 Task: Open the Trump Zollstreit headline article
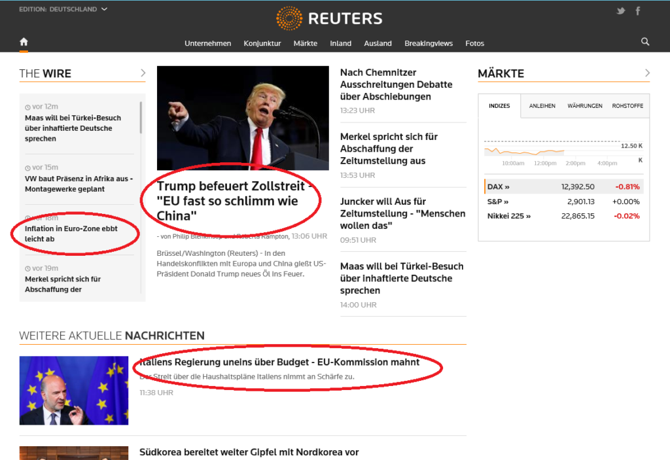232,201
